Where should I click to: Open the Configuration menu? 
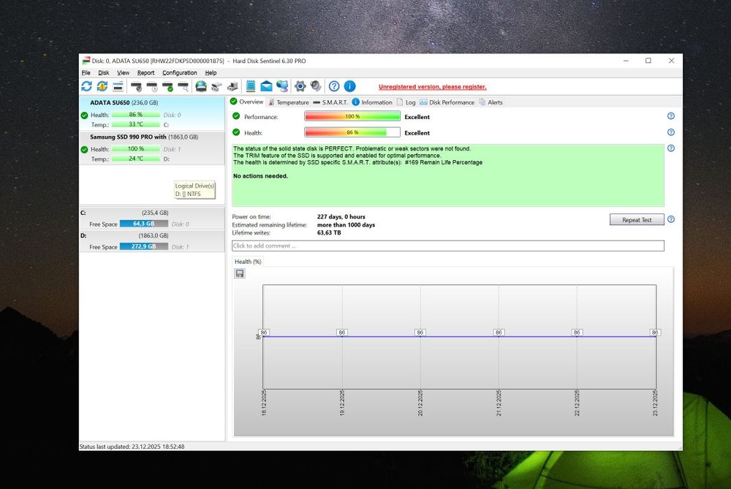[180, 72]
